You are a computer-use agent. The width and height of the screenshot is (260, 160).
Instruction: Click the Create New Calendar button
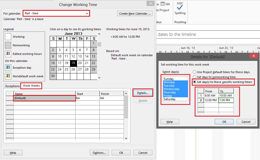[135, 13]
